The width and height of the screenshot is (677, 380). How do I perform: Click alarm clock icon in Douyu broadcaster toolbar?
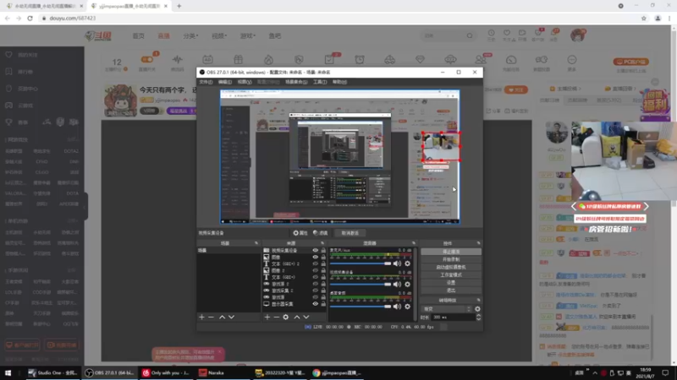[360, 59]
